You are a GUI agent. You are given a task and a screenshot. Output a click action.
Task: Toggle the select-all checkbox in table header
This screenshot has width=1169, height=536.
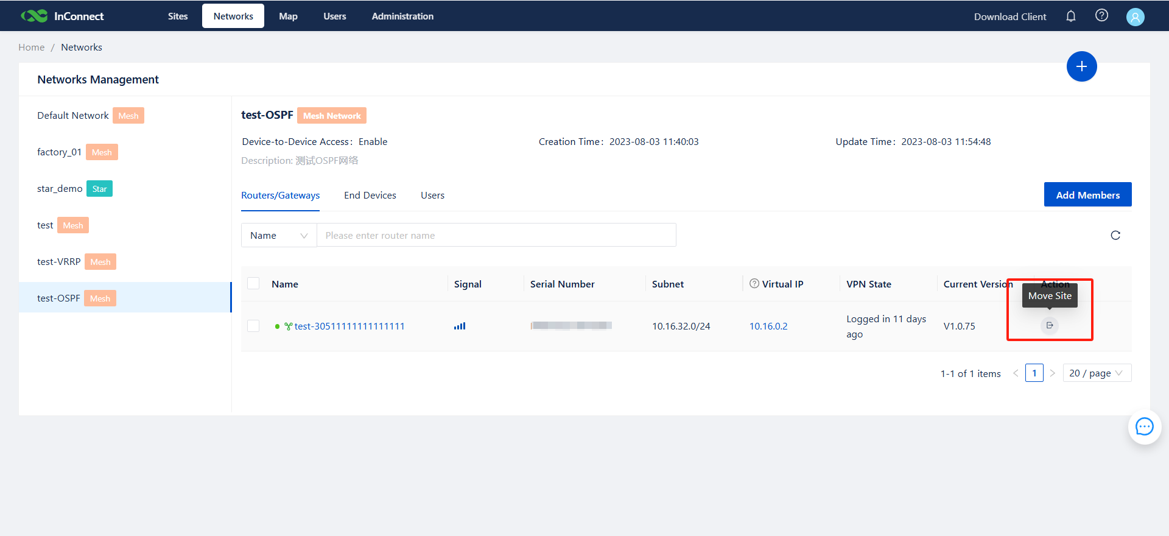[254, 284]
